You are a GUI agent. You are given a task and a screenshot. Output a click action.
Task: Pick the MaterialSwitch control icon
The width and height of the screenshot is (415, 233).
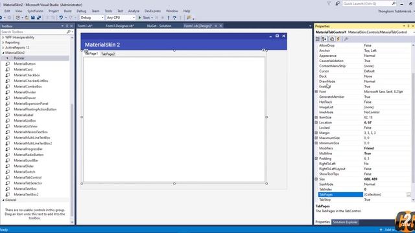8,172
